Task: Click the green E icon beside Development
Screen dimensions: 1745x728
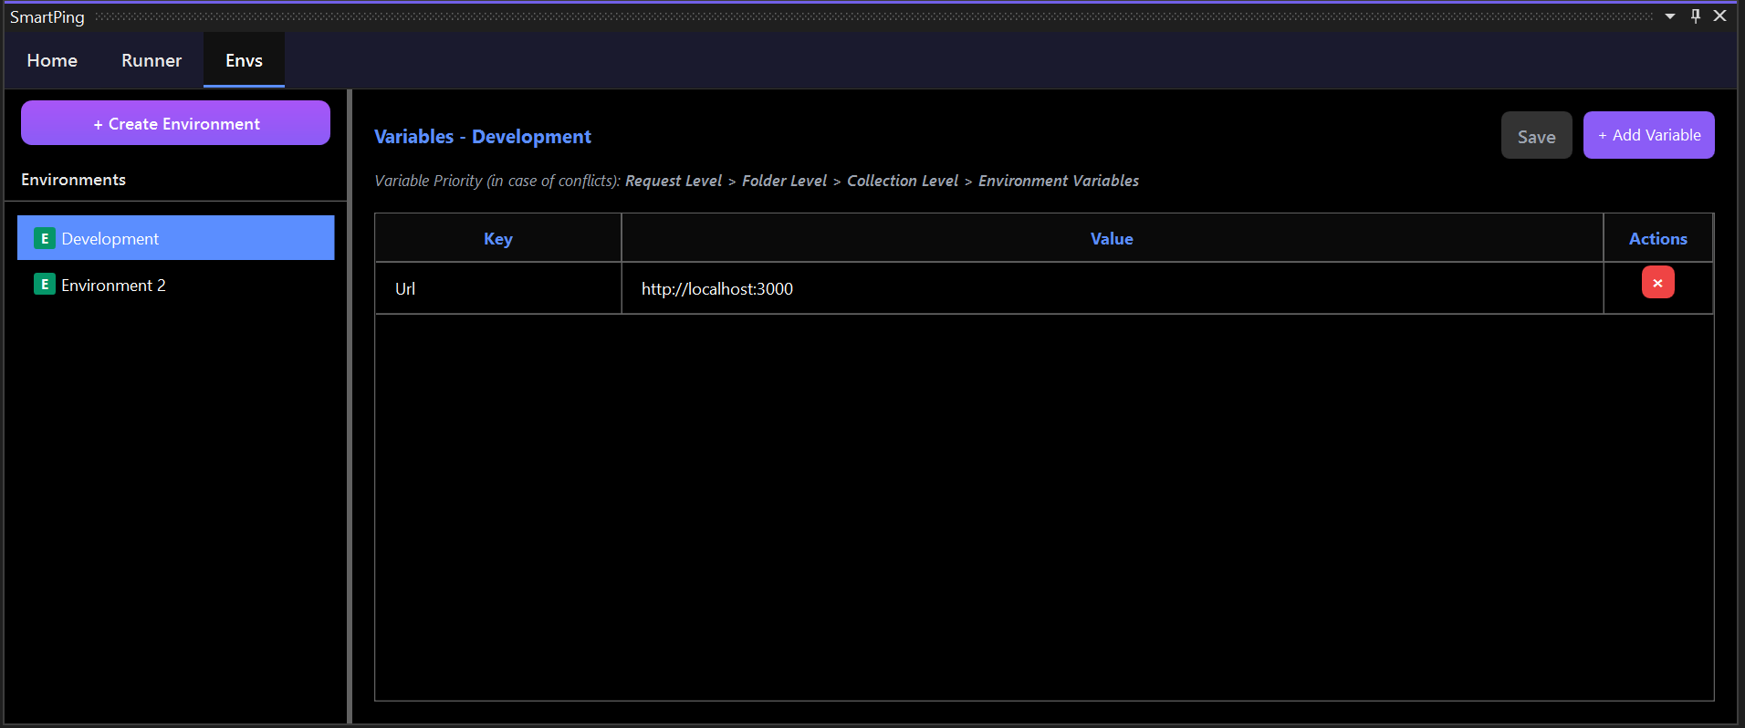Action: 44,238
